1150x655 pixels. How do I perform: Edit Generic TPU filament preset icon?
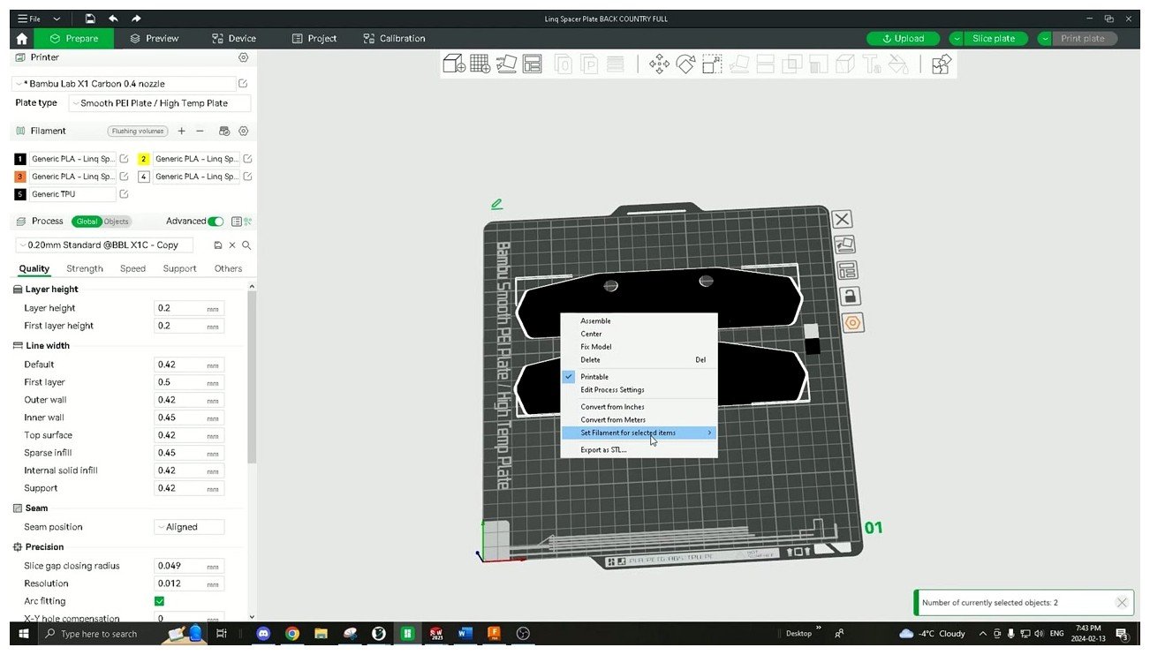(124, 194)
